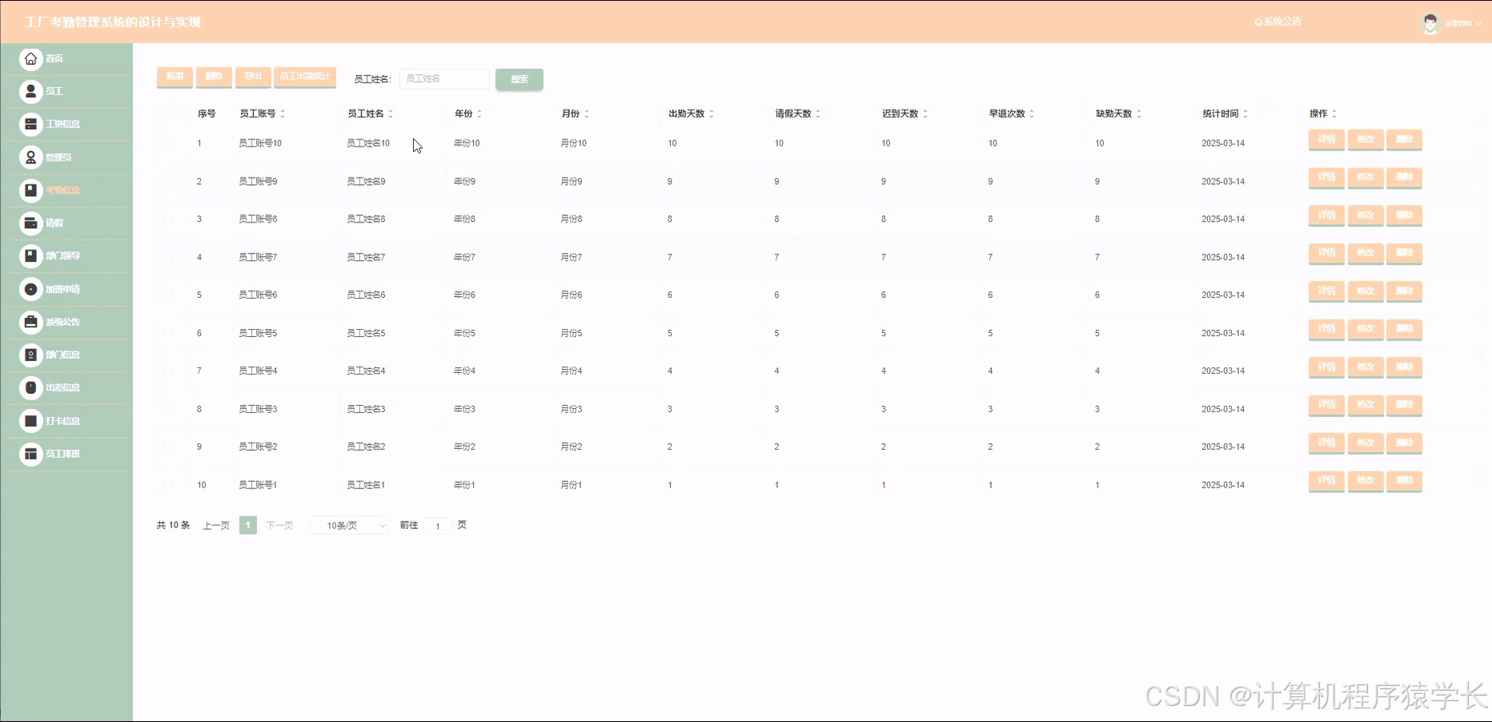Click the 员工排班 scheduling icon
This screenshot has height=722, width=1492.
[x=30, y=453]
